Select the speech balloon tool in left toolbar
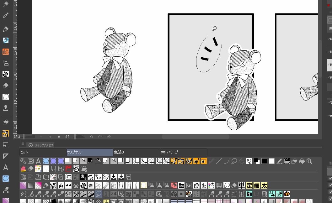The image size is (332, 203). click(x=6, y=179)
